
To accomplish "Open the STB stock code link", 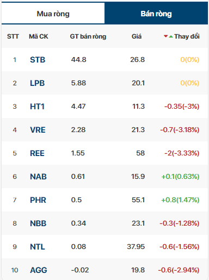I will [38, 60].
